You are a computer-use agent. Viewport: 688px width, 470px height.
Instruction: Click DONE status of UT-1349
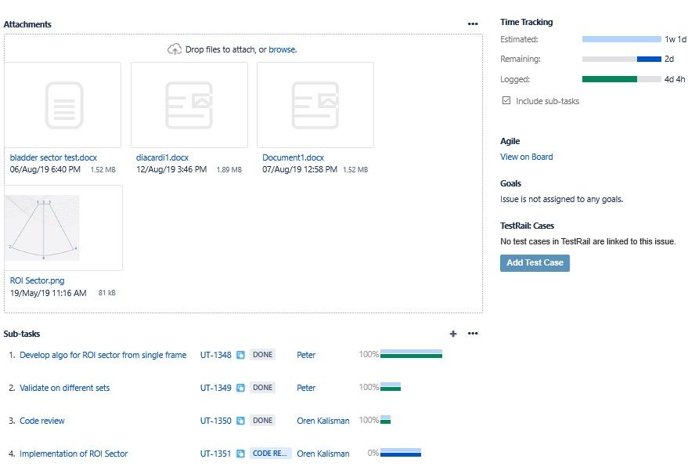tap(263, 388)
